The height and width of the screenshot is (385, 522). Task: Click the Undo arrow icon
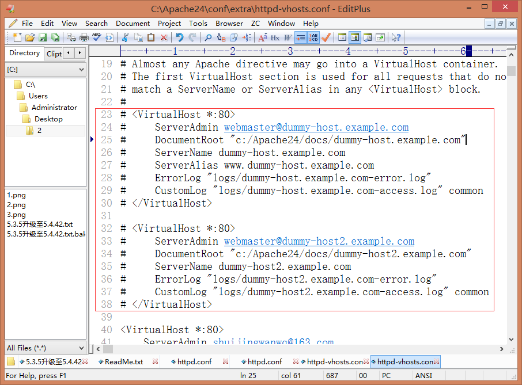point(179,37)
